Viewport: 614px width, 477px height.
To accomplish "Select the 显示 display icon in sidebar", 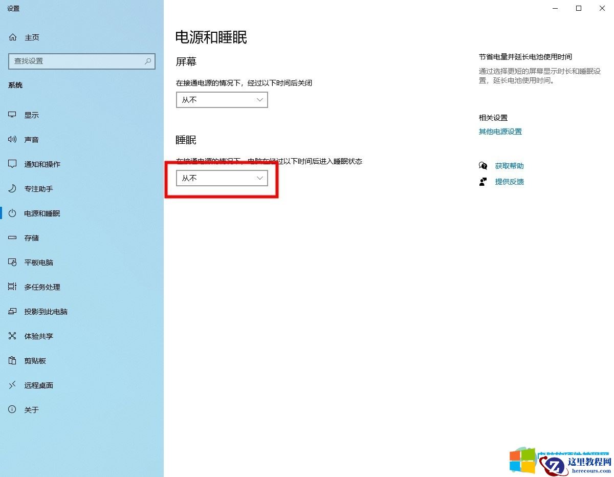I will coord(12,115).
